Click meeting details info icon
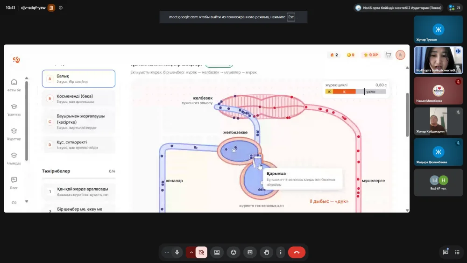The height and width of the screenshot is (263, 467). tap(61, 8)
